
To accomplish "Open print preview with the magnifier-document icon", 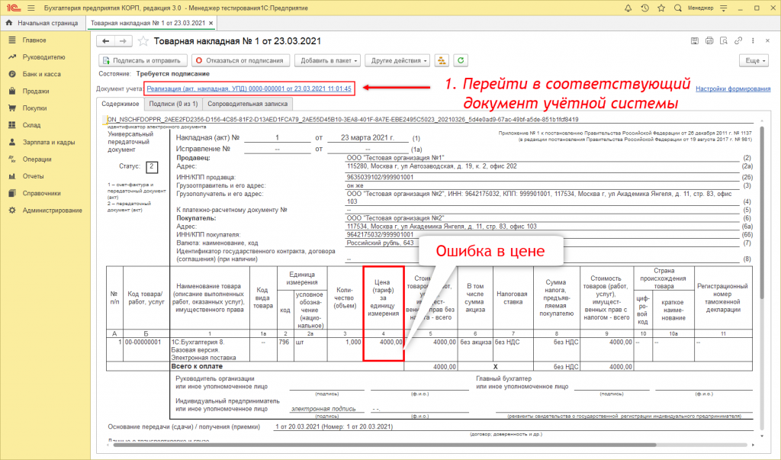I will tap(725, 40).
